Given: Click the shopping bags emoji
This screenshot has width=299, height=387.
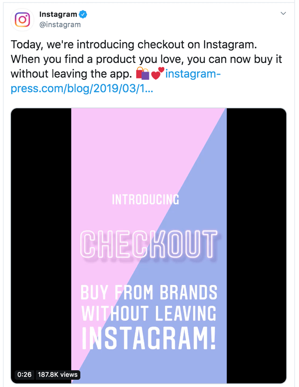Looking at the screenshot, I should pyautogui.click(x=143, y=74).
